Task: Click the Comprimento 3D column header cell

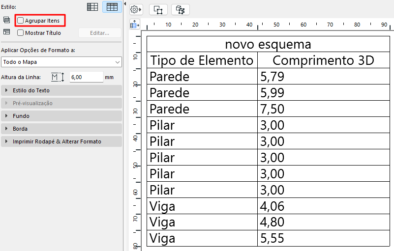Action: [323, 60]
